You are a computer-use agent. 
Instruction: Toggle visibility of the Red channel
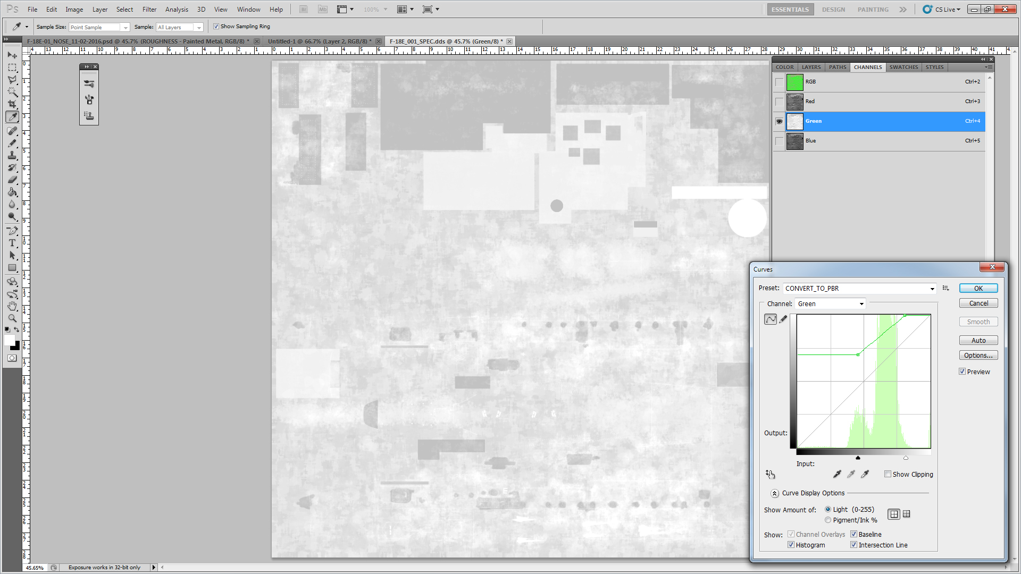point(779,102)
